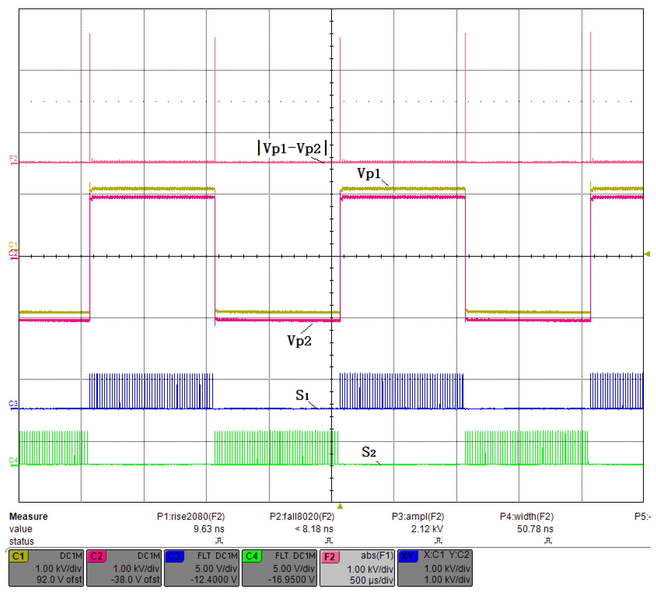
Task: Click the XY display descriptor box
Action: click(x=435, y=568)
